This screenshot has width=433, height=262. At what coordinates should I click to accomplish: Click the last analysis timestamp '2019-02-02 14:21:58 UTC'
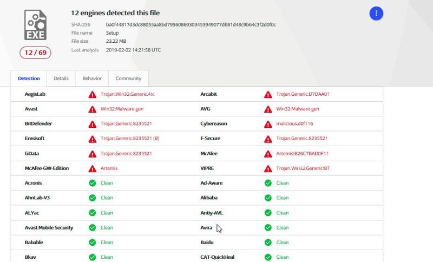click(x=133, y=50)
